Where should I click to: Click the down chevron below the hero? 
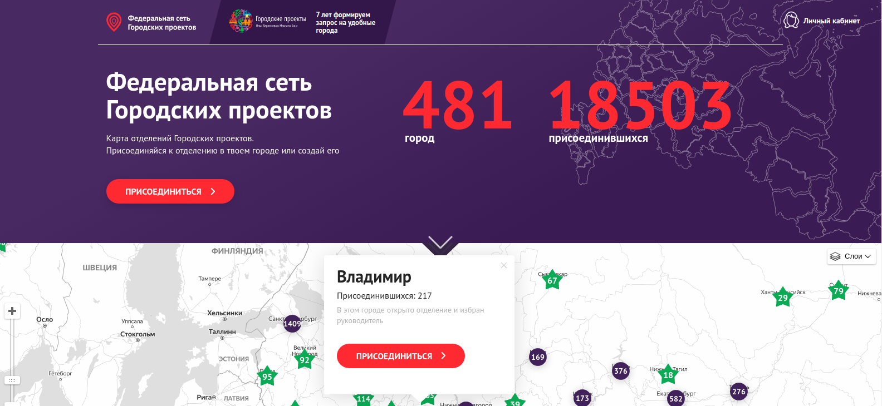[x=440, y=243]
